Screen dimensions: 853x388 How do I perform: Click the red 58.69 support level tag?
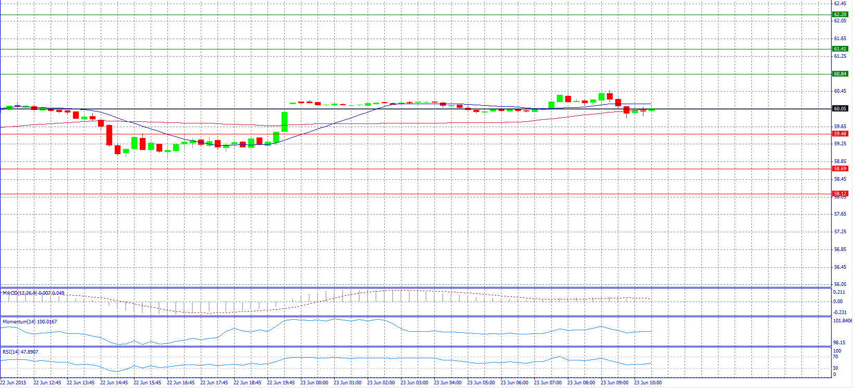tap(840, 169)
